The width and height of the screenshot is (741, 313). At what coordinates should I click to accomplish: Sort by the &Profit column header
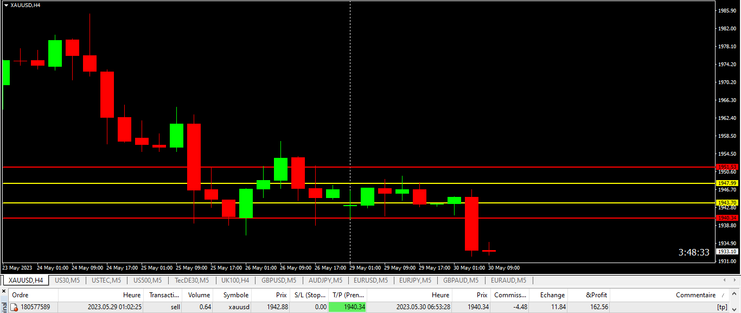point(589,295)
